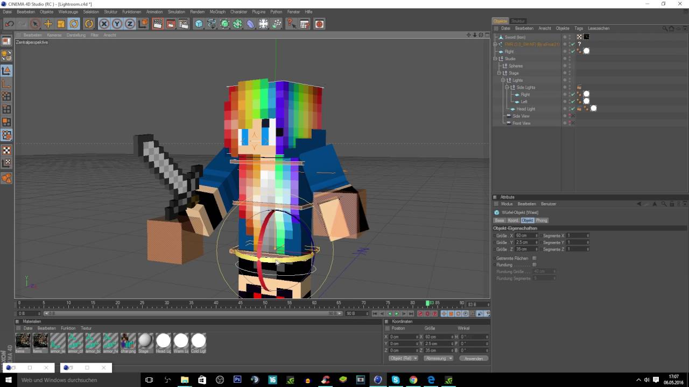Screen dimensions: 689x387
Task: Select the Sword (Iron) object
Action: [x=515, y=37]
